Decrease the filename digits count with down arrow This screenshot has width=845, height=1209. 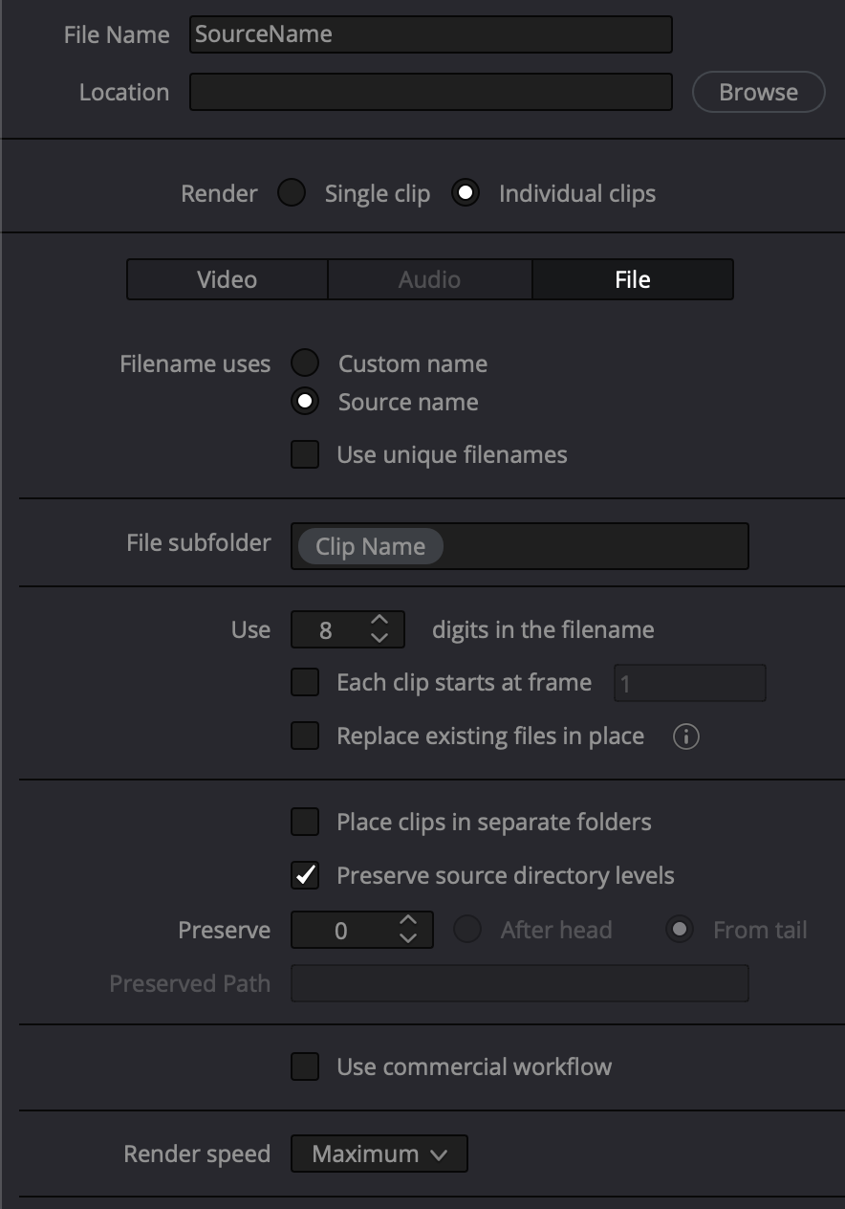pos(379,638)
